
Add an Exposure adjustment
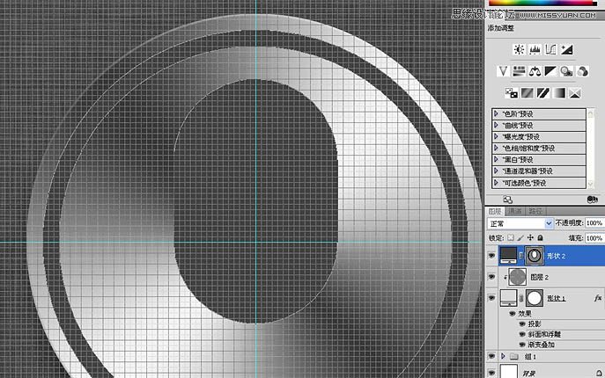[567, 49]
